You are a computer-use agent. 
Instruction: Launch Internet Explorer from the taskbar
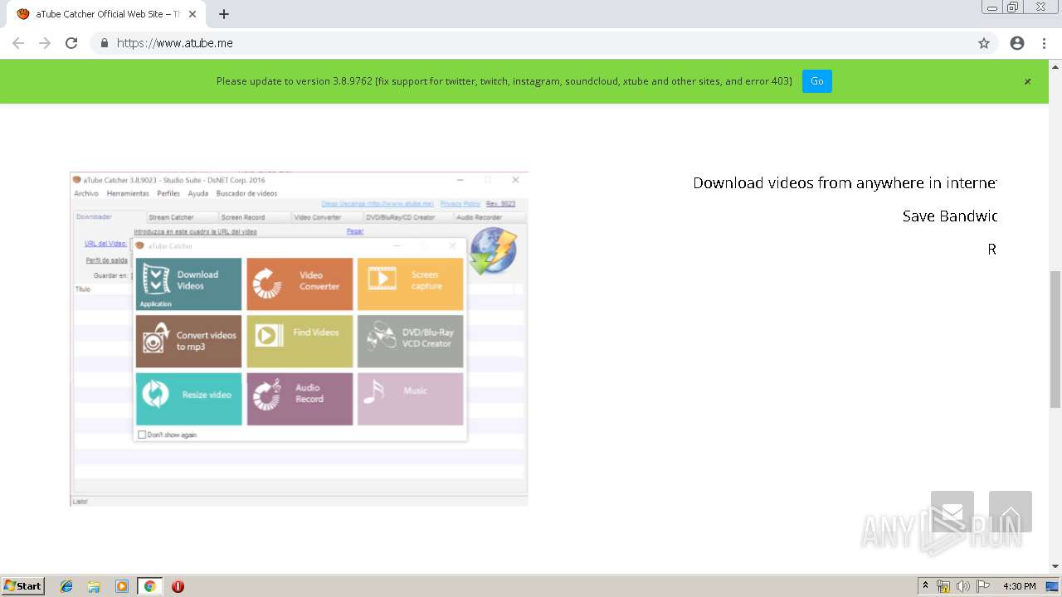click(x=66, y=586)
